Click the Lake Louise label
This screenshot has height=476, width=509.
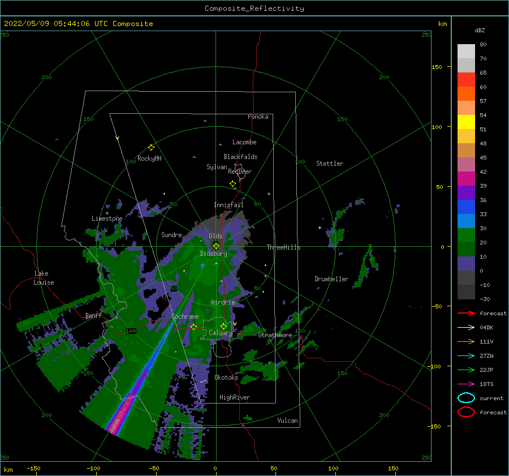tap(44, 278)
